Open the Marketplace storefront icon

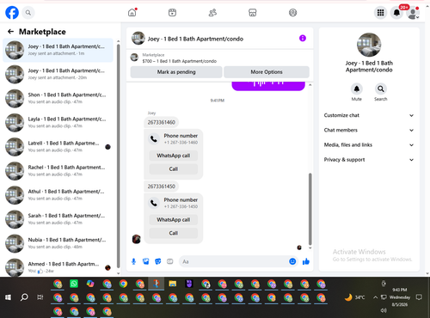point(253,13)
